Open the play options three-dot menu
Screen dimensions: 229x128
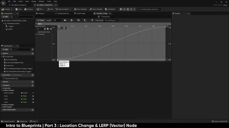[x=135, y=9]
